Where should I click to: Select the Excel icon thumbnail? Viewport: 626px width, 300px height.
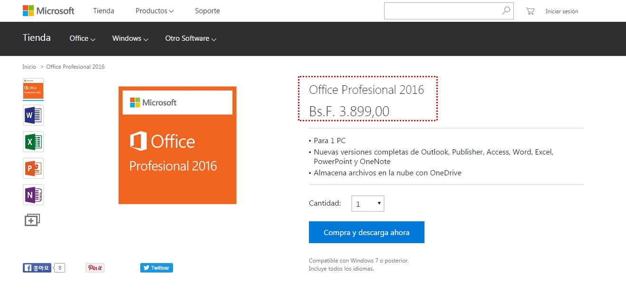[x=33, y=142]
